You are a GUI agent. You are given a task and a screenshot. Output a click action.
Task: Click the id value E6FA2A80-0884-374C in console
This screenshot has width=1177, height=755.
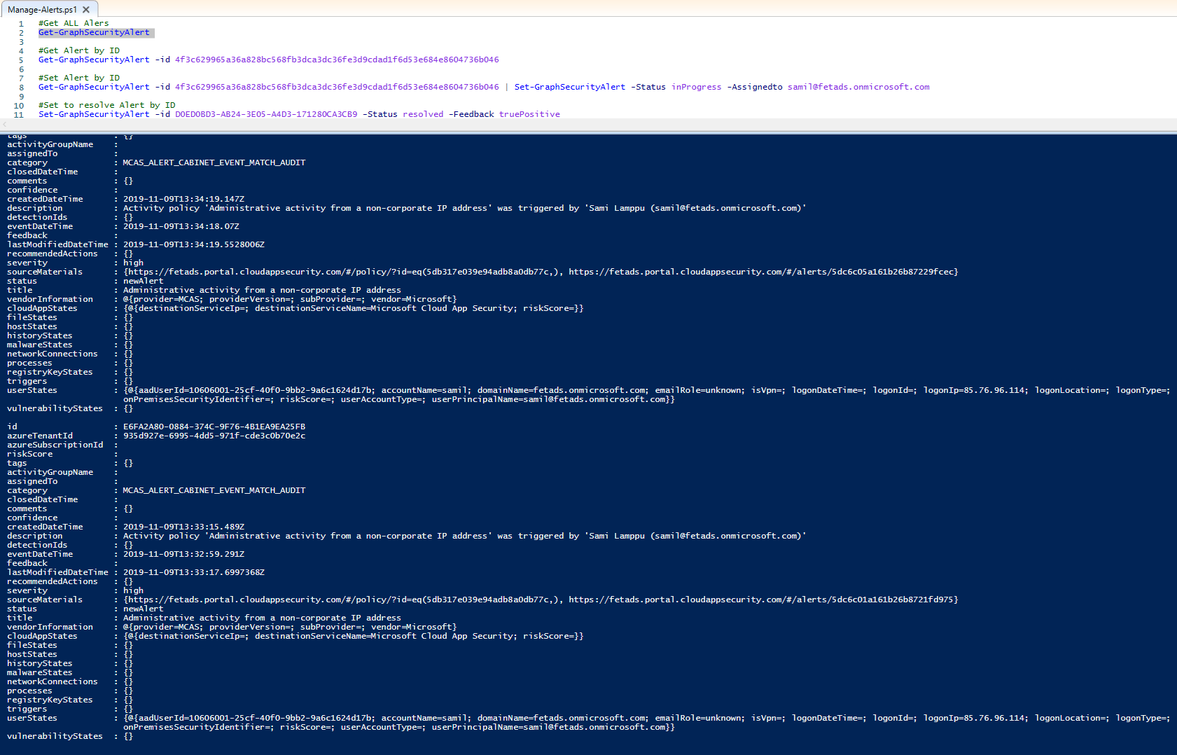[214, 427]
